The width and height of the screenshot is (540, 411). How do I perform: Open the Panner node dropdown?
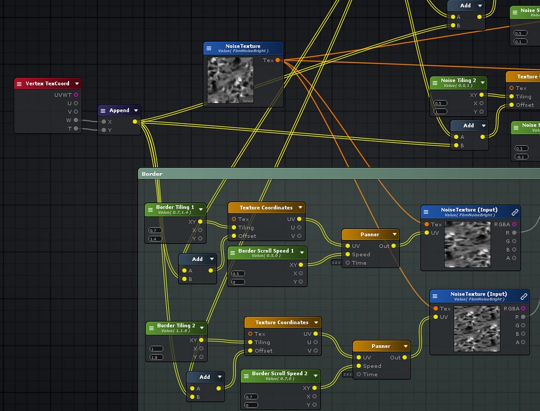pyautogui.click(x=393, y=234)
